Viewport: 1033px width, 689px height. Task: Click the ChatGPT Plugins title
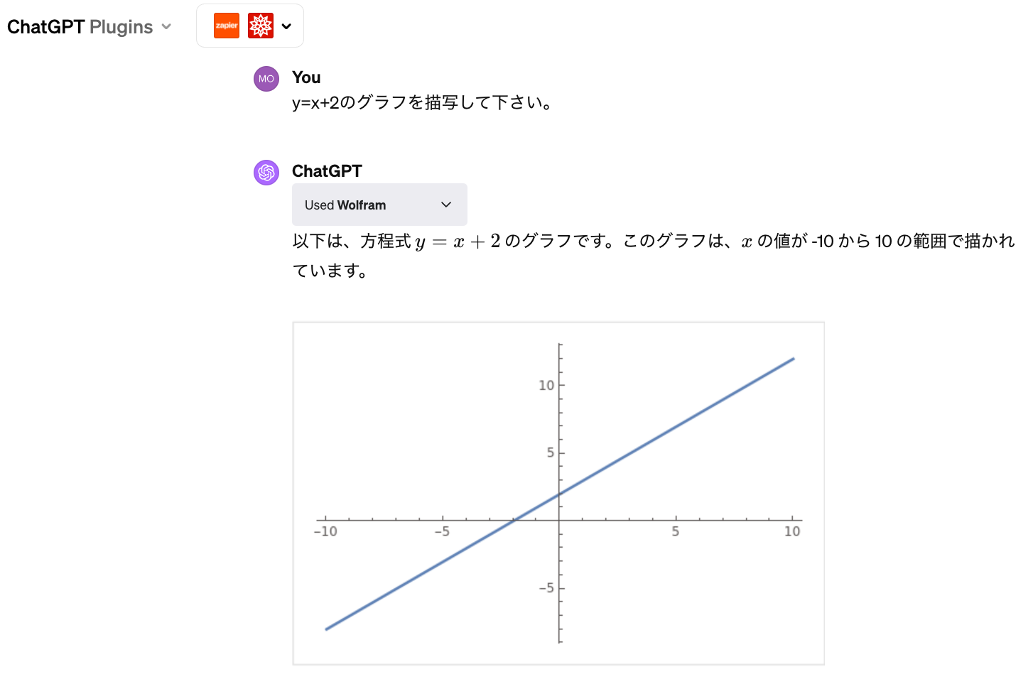80,27
